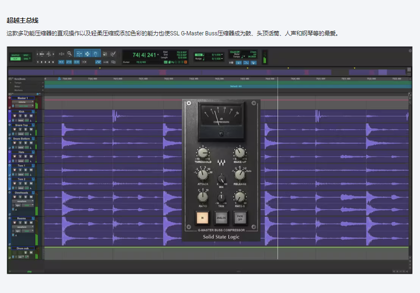Record-enable the Snare Top track
This screenshot has height=293, width=420.
(15, 129)
